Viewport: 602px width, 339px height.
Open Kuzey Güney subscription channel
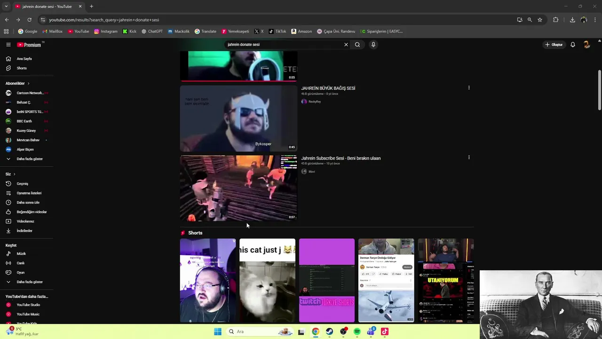click(x=26, y=130)
